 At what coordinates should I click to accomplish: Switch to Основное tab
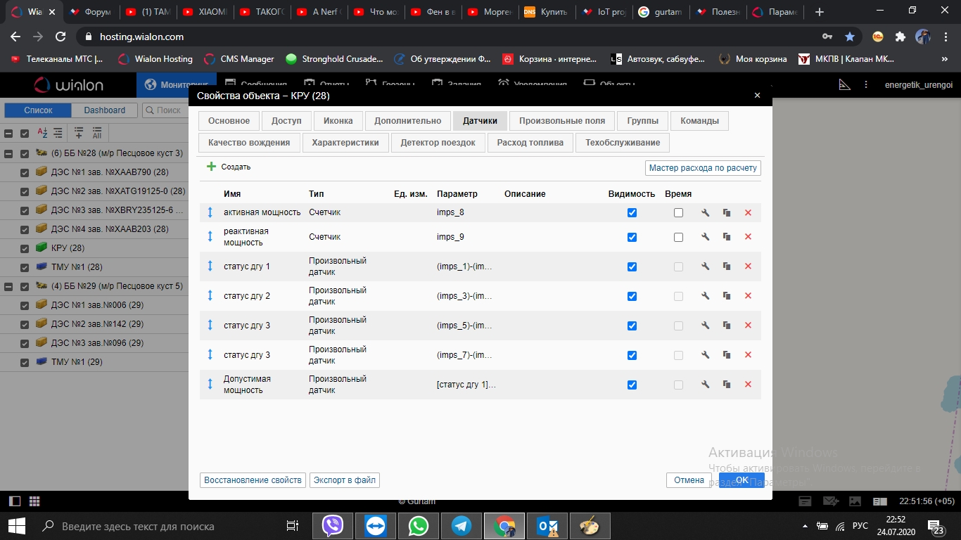click(229, 121)
